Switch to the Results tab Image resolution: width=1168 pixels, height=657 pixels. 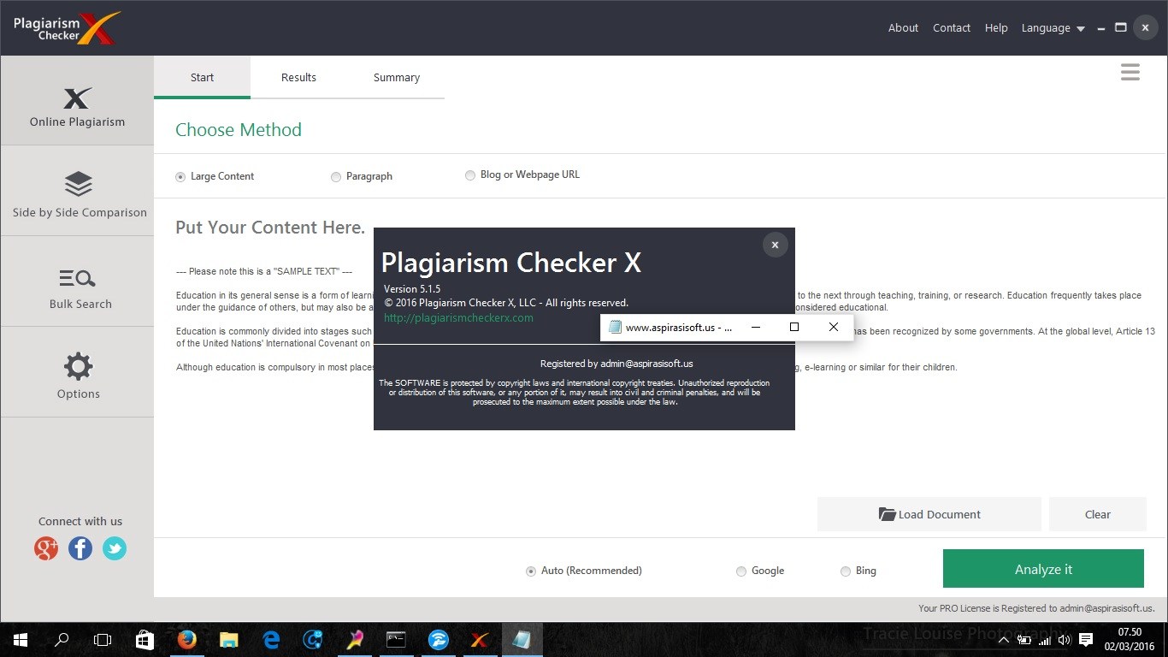[298, 77]
